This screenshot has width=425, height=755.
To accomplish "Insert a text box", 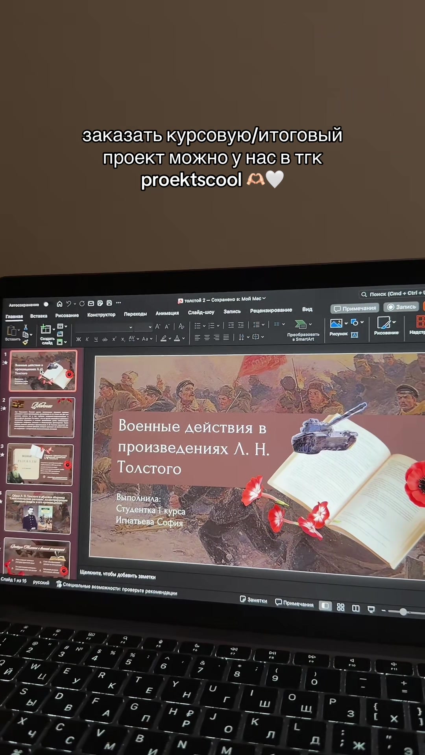I will tap(355, 335).
